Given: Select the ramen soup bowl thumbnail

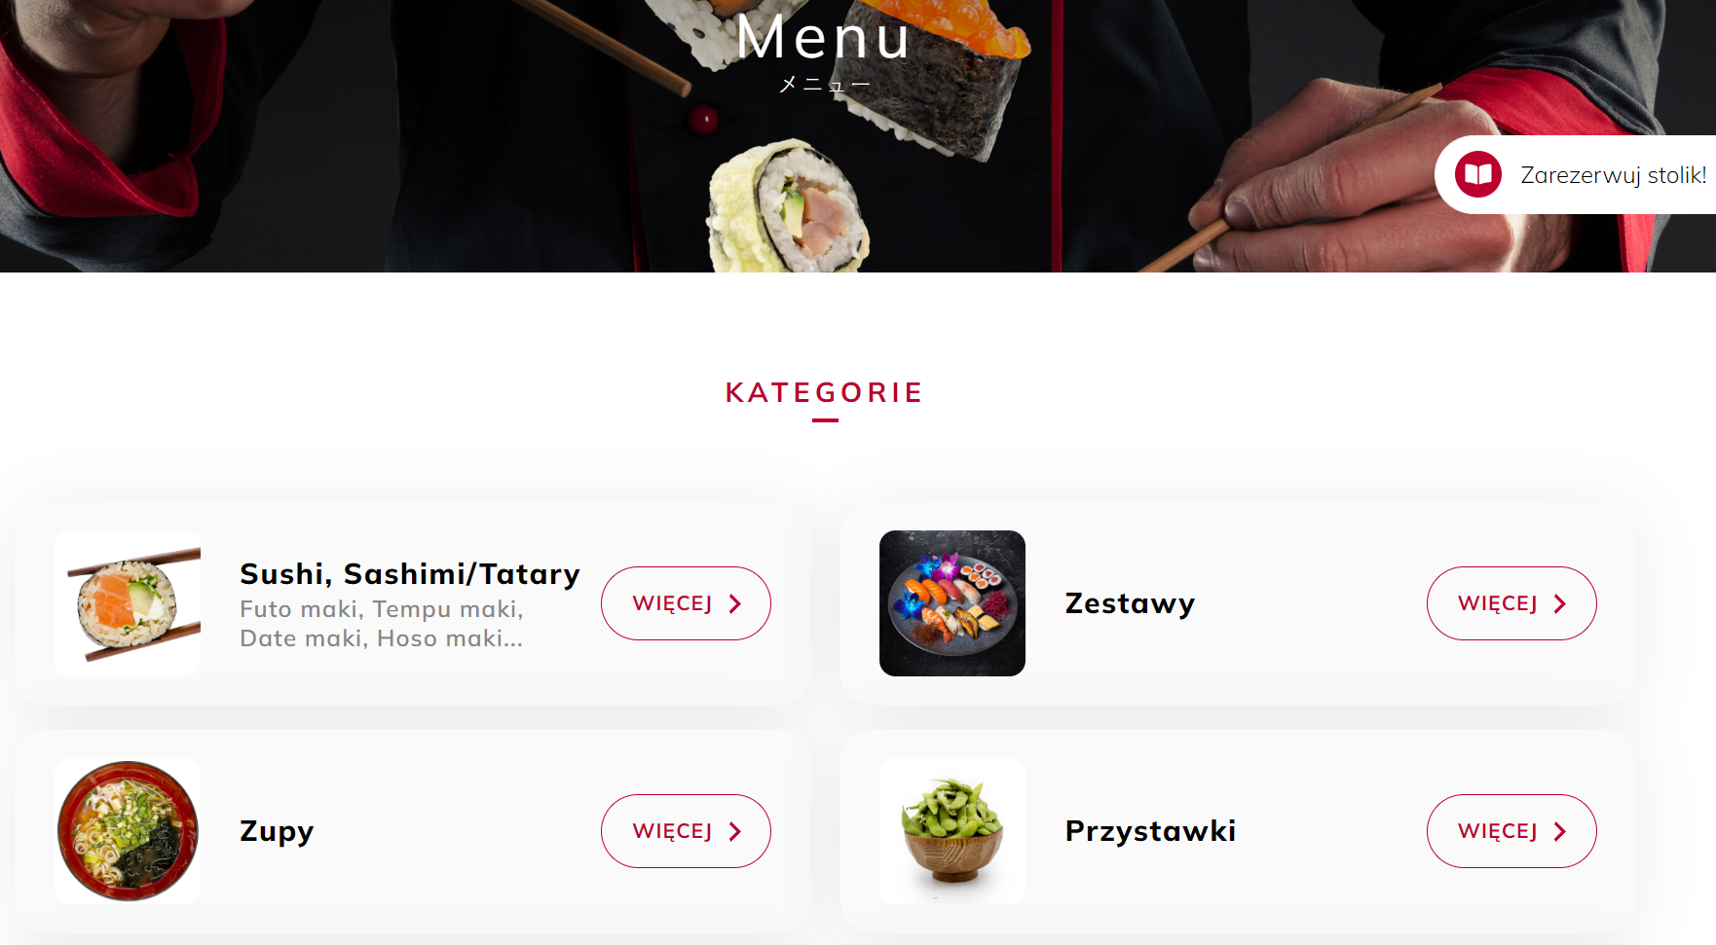Looking at the screenshot, I should [x=128, y=831].
